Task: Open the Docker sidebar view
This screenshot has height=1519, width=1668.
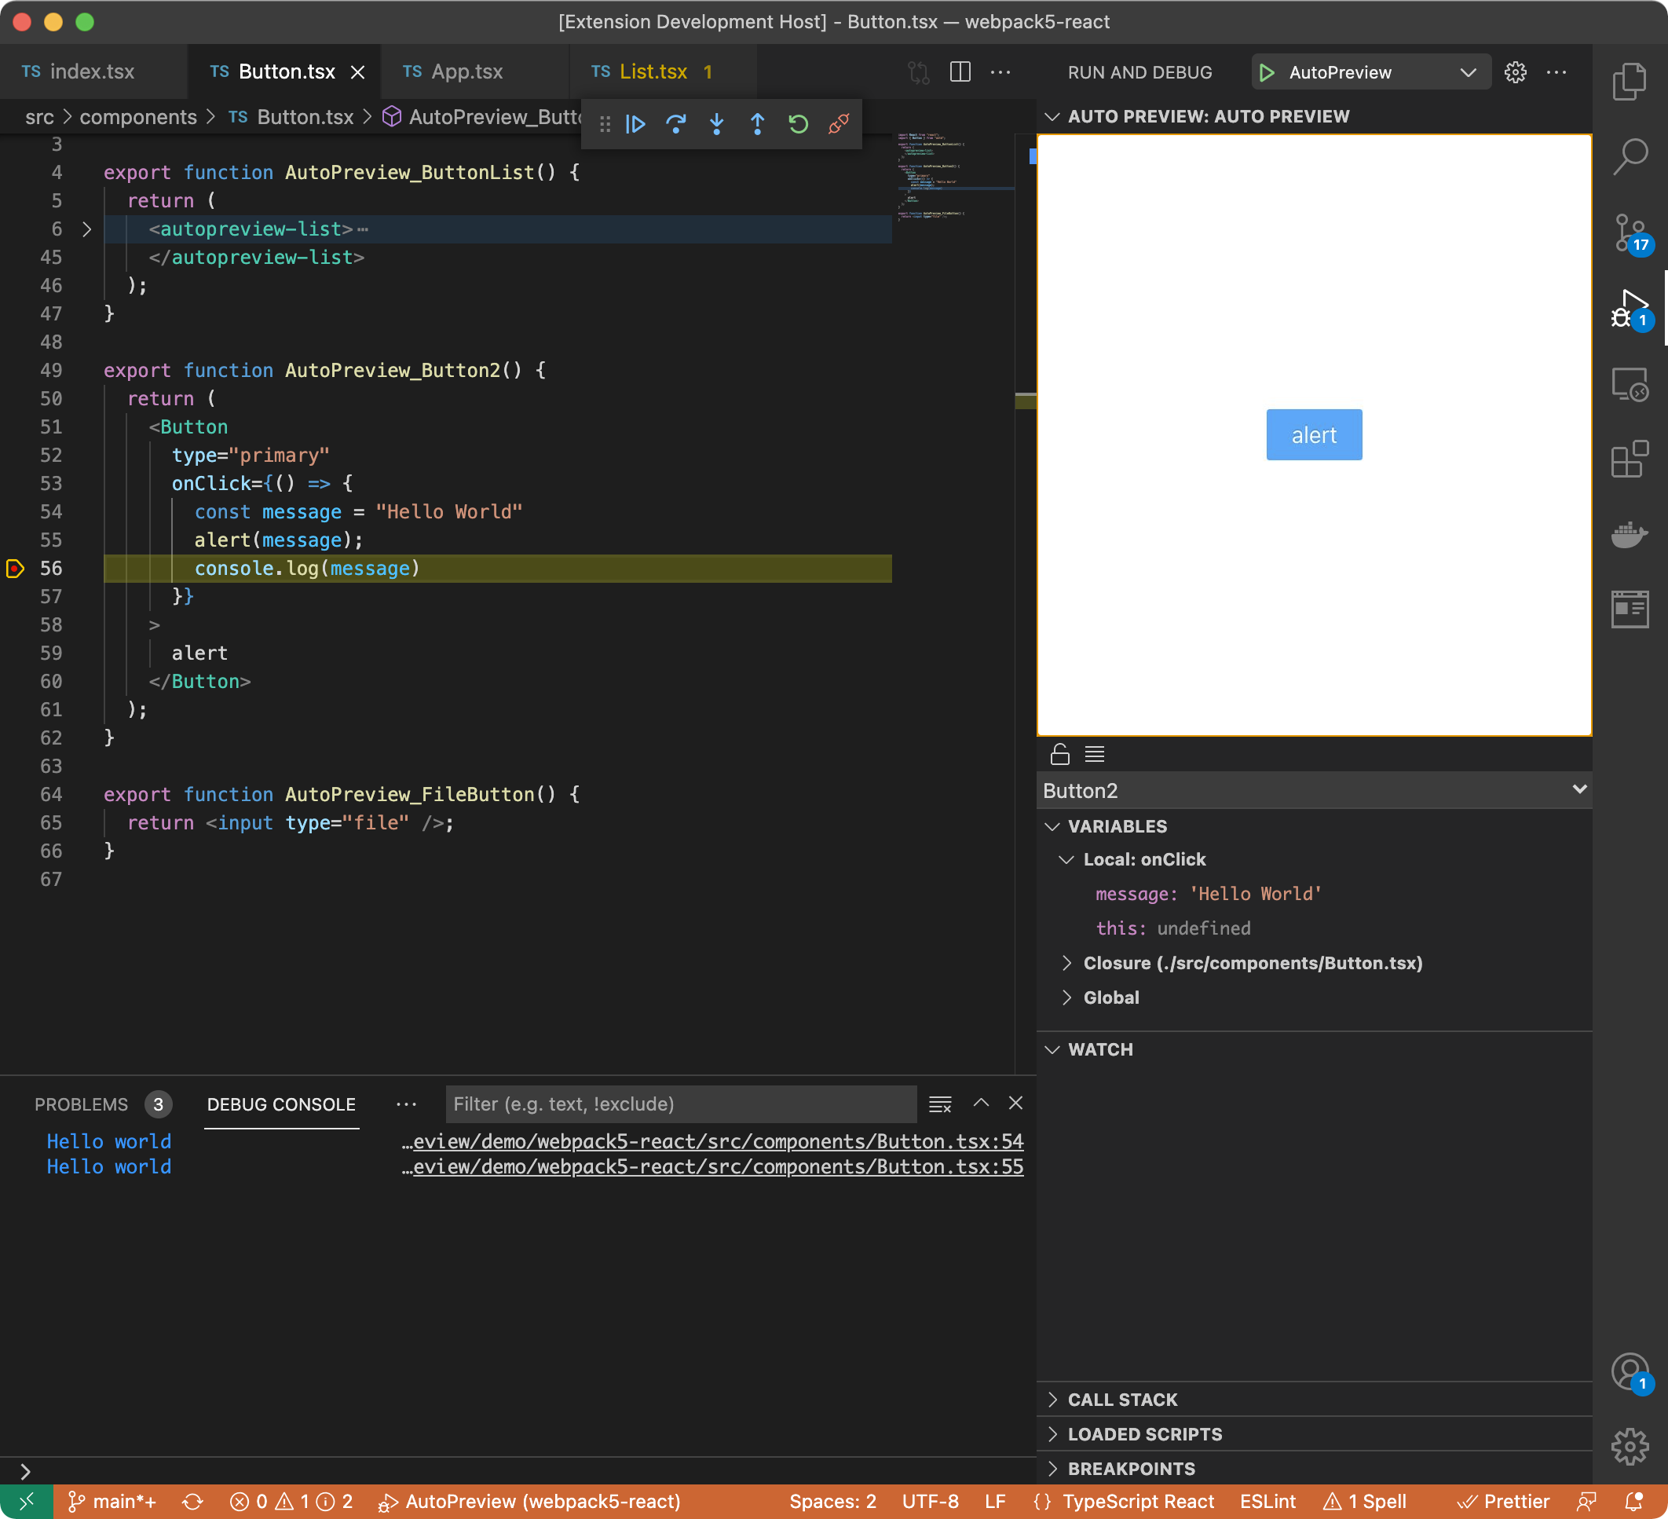Action: [x=1629, y=534]
